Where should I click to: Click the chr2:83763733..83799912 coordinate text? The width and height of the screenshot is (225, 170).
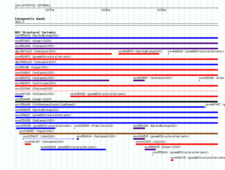click(33, 5)
